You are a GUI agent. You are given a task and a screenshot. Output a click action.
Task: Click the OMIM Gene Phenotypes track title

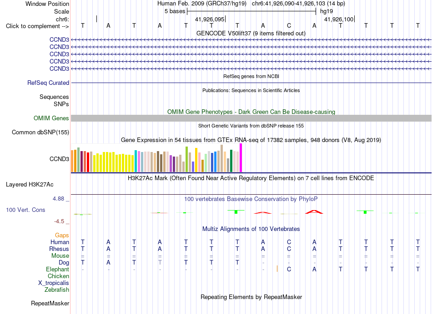tap(251, 112)
